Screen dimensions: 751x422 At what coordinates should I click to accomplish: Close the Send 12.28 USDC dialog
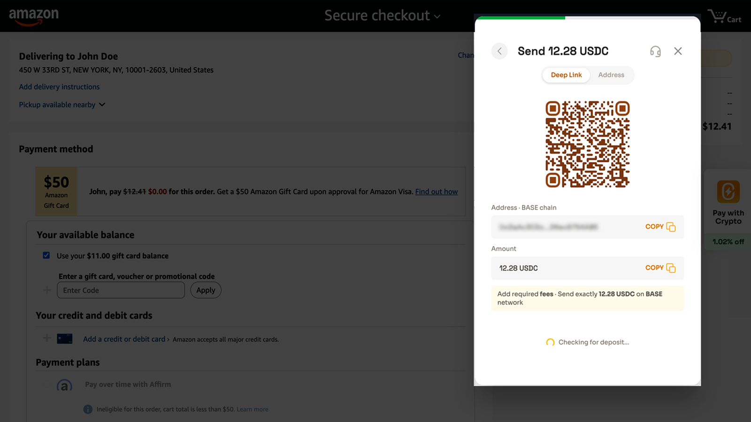click(678, 51)
